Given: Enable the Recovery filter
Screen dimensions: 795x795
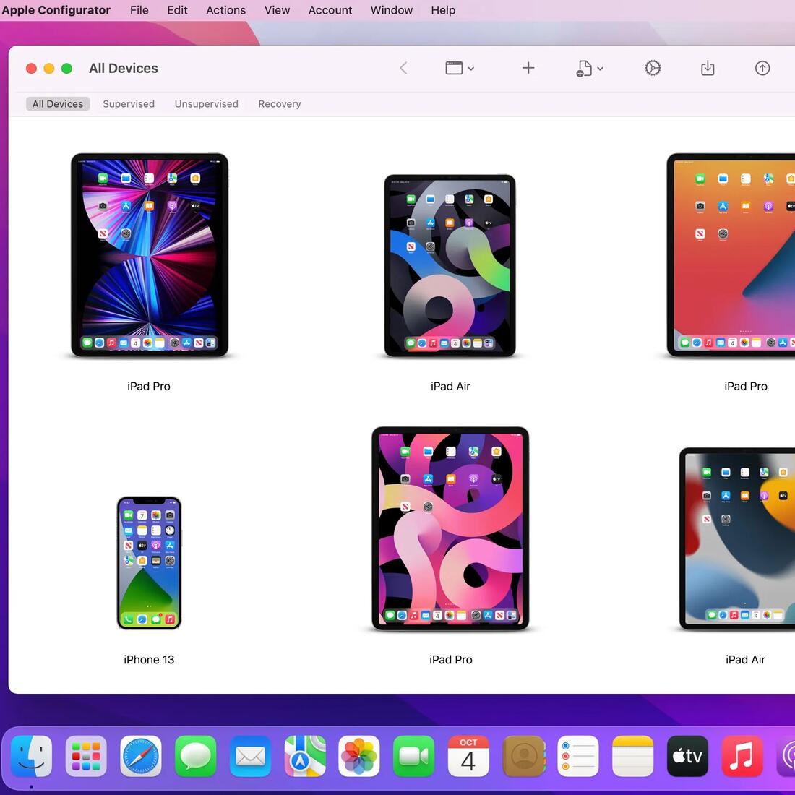Looking at the screenshot, I should click(279, 103).
